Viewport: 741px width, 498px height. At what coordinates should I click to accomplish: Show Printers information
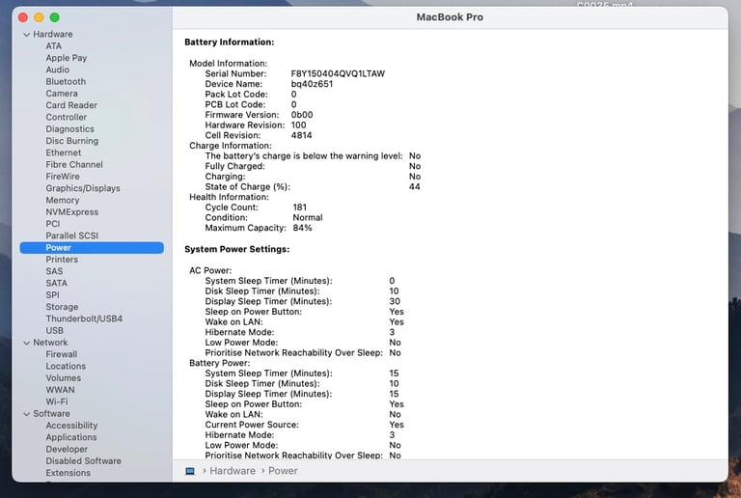coord(62,260)
